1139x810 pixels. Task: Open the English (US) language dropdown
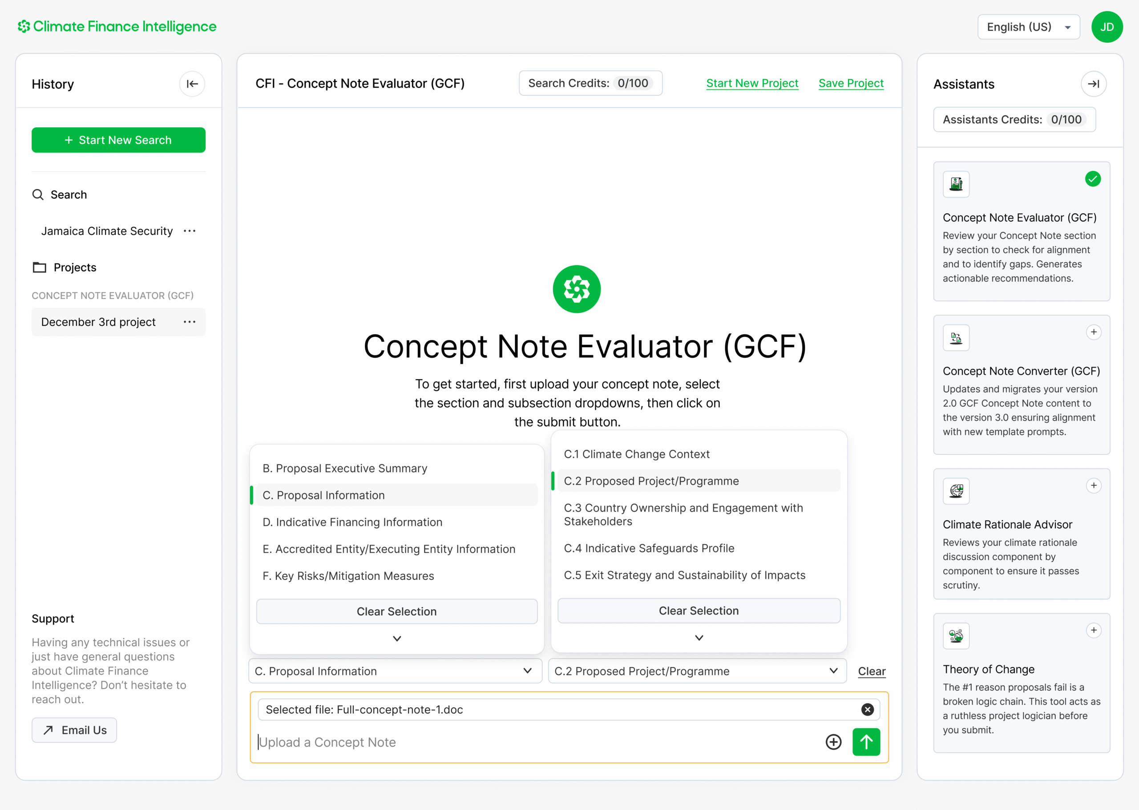pos(1028,27)
